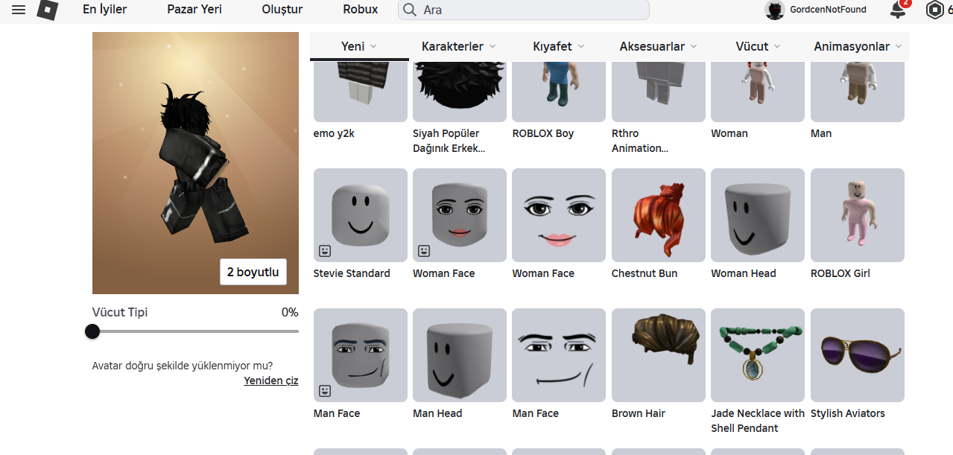Expand the Vücut dropdown tab
The image size is (953, 455).
(759, 46)
